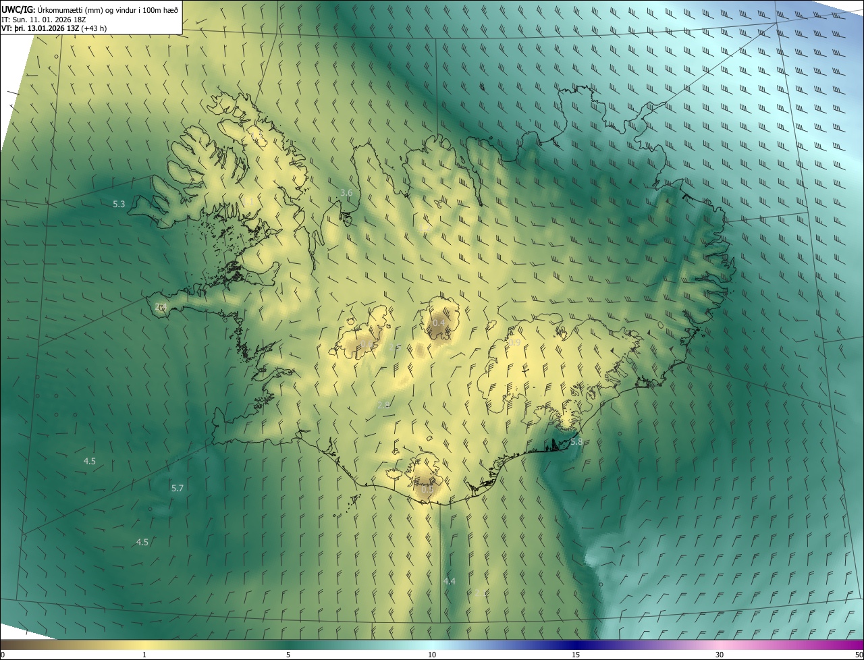Click the 5.7 value label over the sea
The image size is (864, 660).
point(178,487)
